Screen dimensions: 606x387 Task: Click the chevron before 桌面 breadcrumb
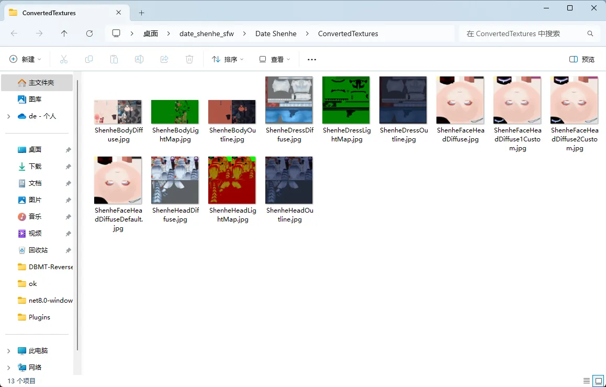132,34
